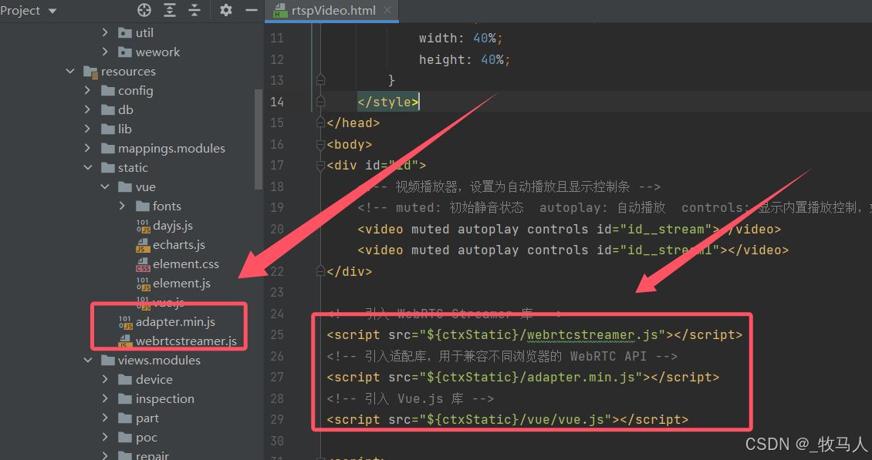Viewport: 872px width, 460px height.
Task: Click the JavaScript icon beside dayjs.js
Action: point(142,225)
